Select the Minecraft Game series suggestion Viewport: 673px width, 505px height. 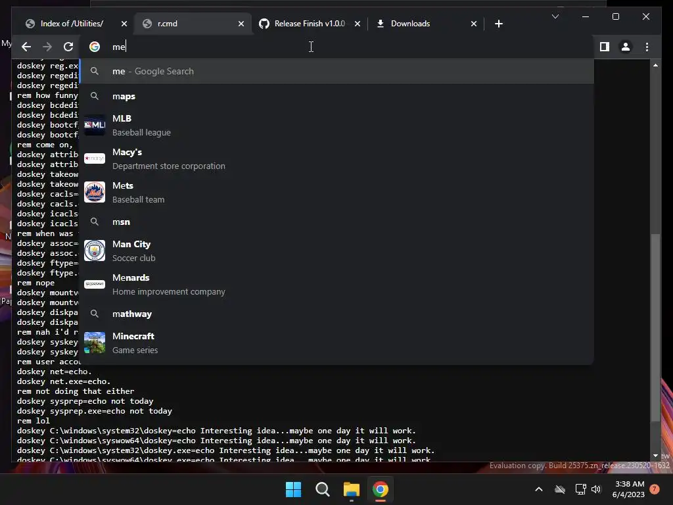[337, 343]
